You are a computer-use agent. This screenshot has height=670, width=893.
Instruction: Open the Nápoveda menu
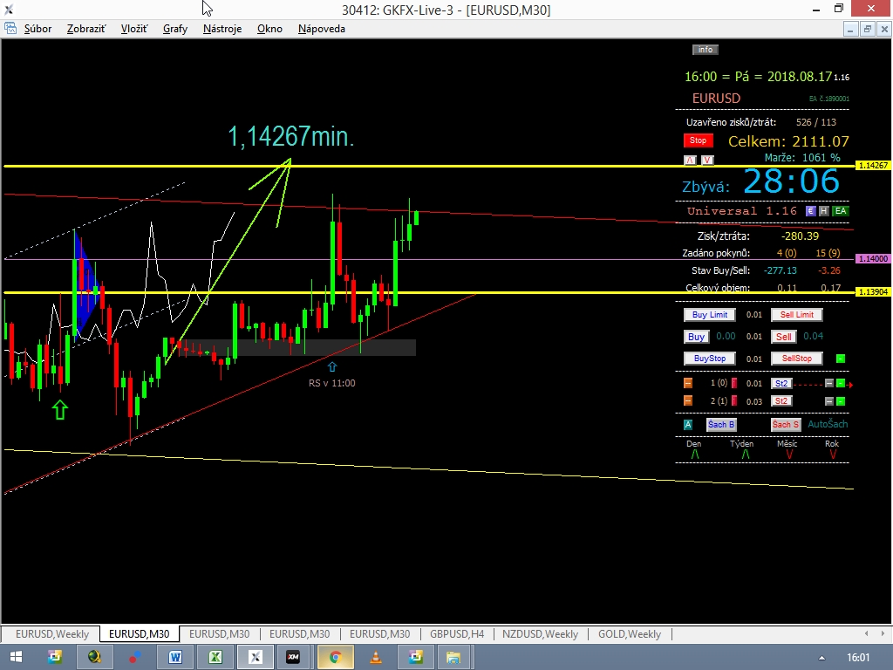[321, 29]
